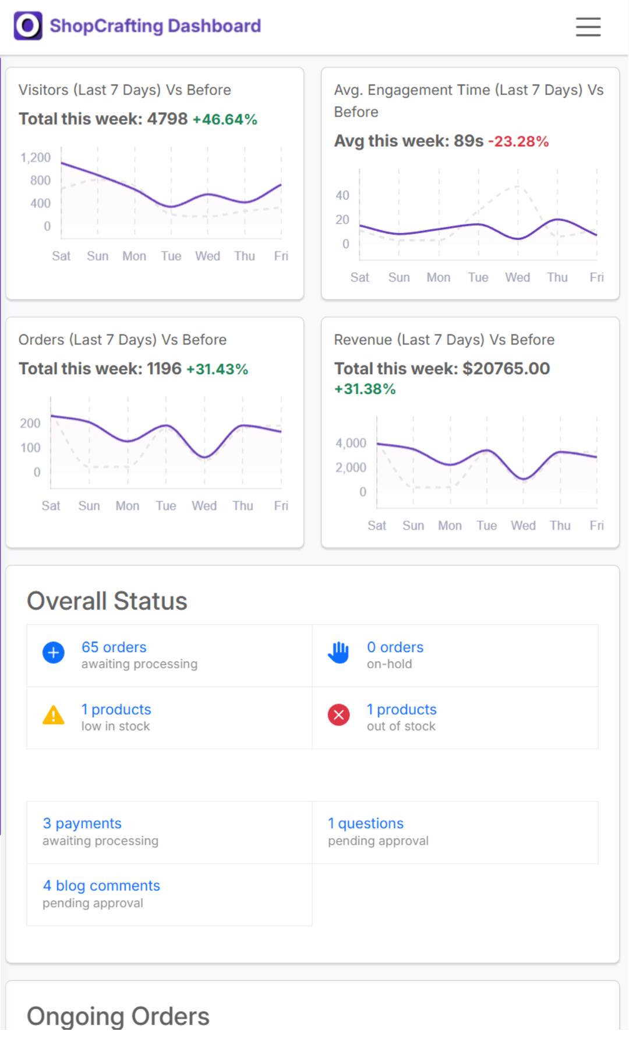
Task: Click the Revenue line chart
Action: pyautogui.click(x=486, y=460)
